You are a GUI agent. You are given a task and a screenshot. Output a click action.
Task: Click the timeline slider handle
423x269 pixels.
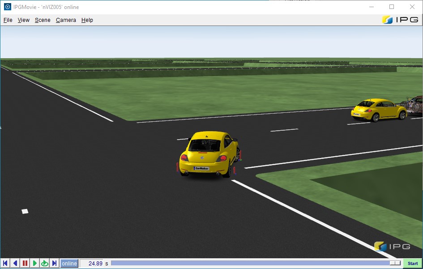pyautogui.click(x=395, y=263)
